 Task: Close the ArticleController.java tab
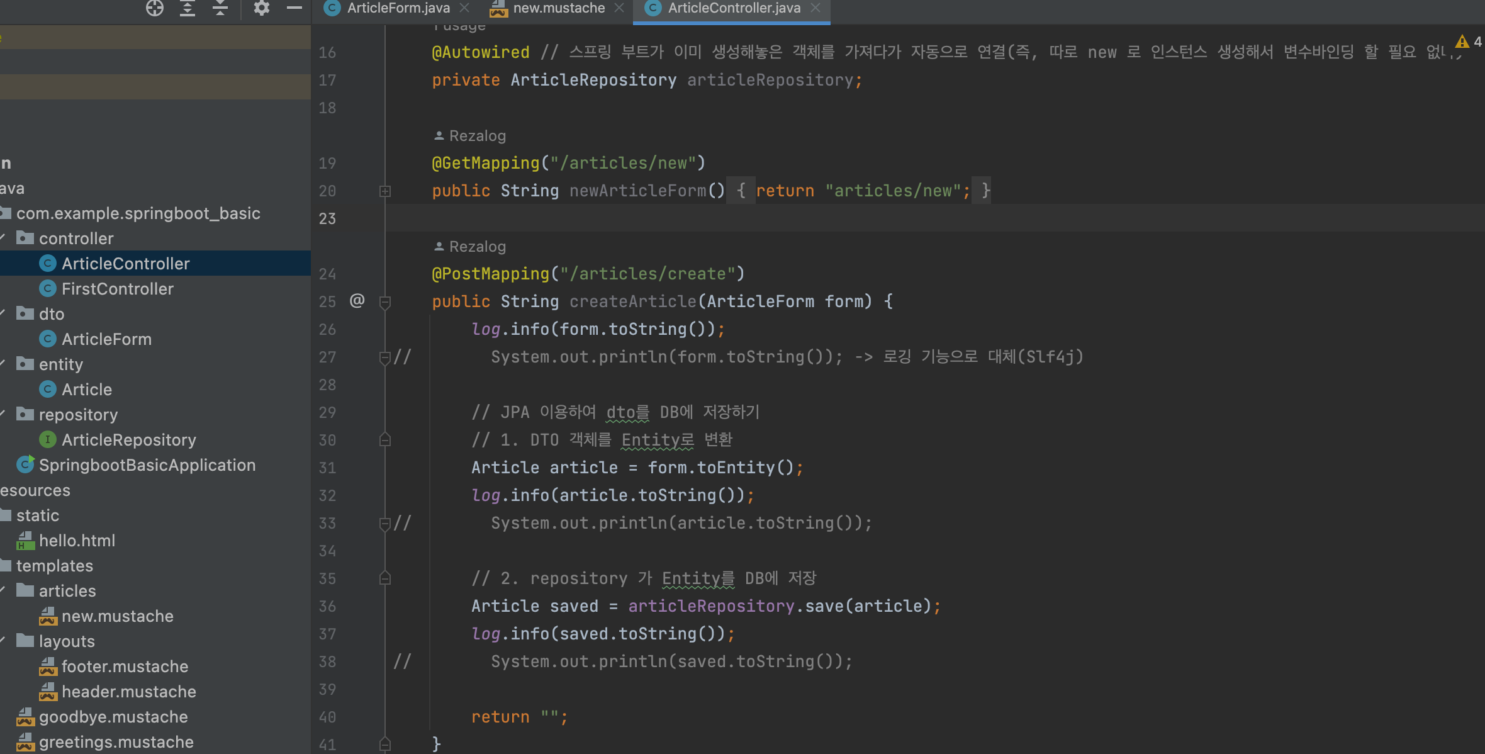click(x=815, y=8)
